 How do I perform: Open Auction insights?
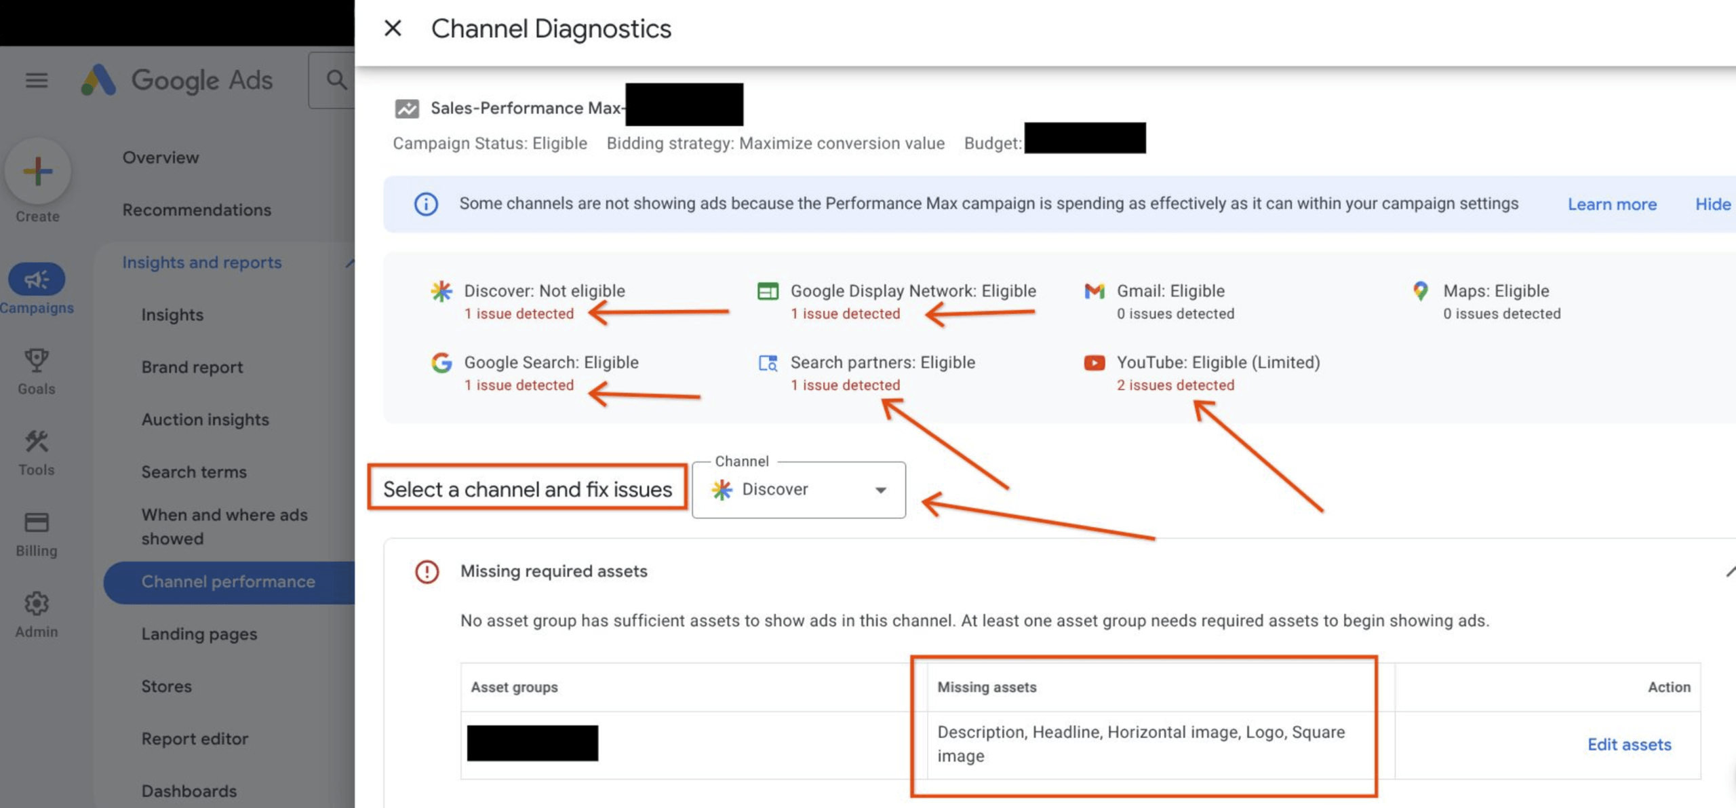click(205, 420)
